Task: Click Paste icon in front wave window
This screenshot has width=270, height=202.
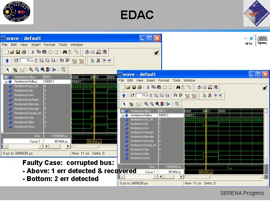Action: point(159,87)
